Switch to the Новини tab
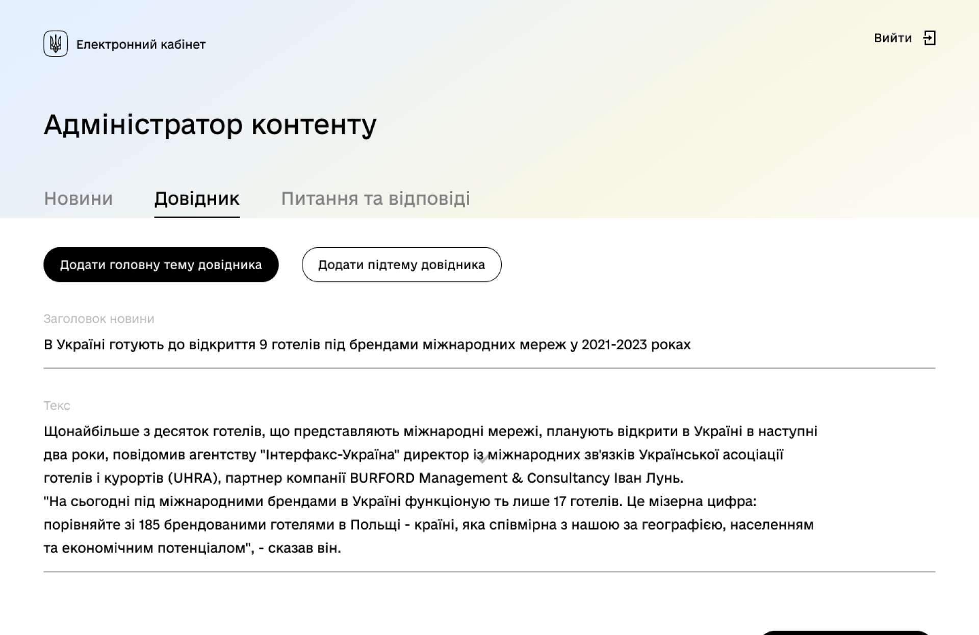 click(x=78, y=199)
